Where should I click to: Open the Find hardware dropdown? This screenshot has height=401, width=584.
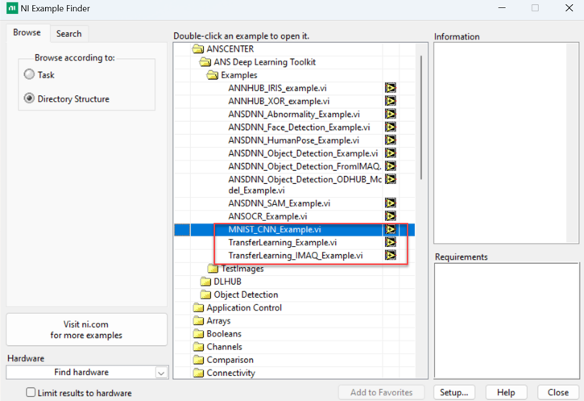click(x=161, y=373)
